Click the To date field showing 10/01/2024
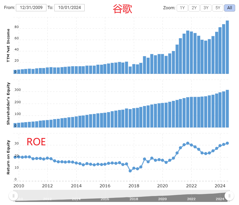Screen dimensions: 239x205 pos(69,8)
